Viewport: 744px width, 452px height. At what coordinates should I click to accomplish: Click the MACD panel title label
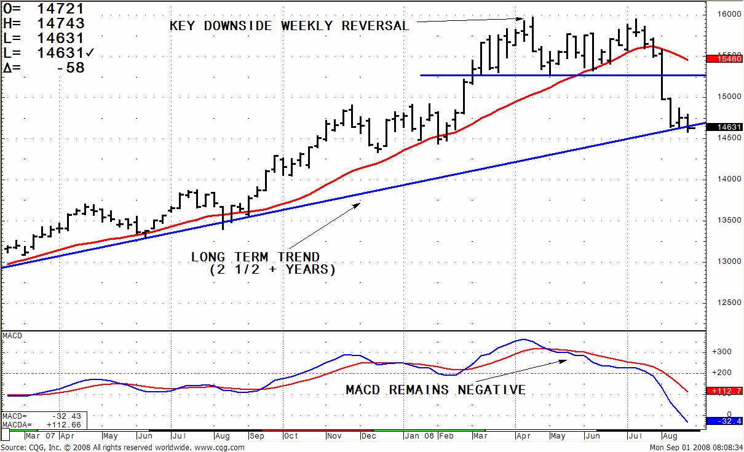point(12,336)
